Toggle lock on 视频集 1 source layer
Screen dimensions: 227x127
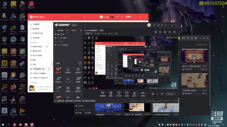[x=58, y=45]
